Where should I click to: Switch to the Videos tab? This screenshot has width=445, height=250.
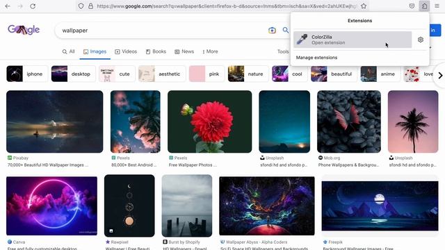pos(126,51)
